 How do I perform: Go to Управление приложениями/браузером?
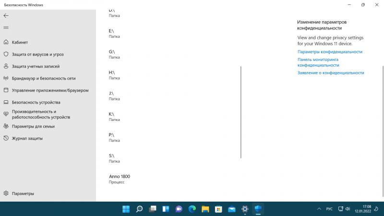(x=50, y=90)
